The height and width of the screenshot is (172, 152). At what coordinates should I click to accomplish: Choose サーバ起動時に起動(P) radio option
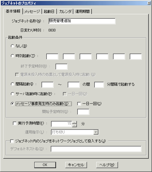[13, 94]
